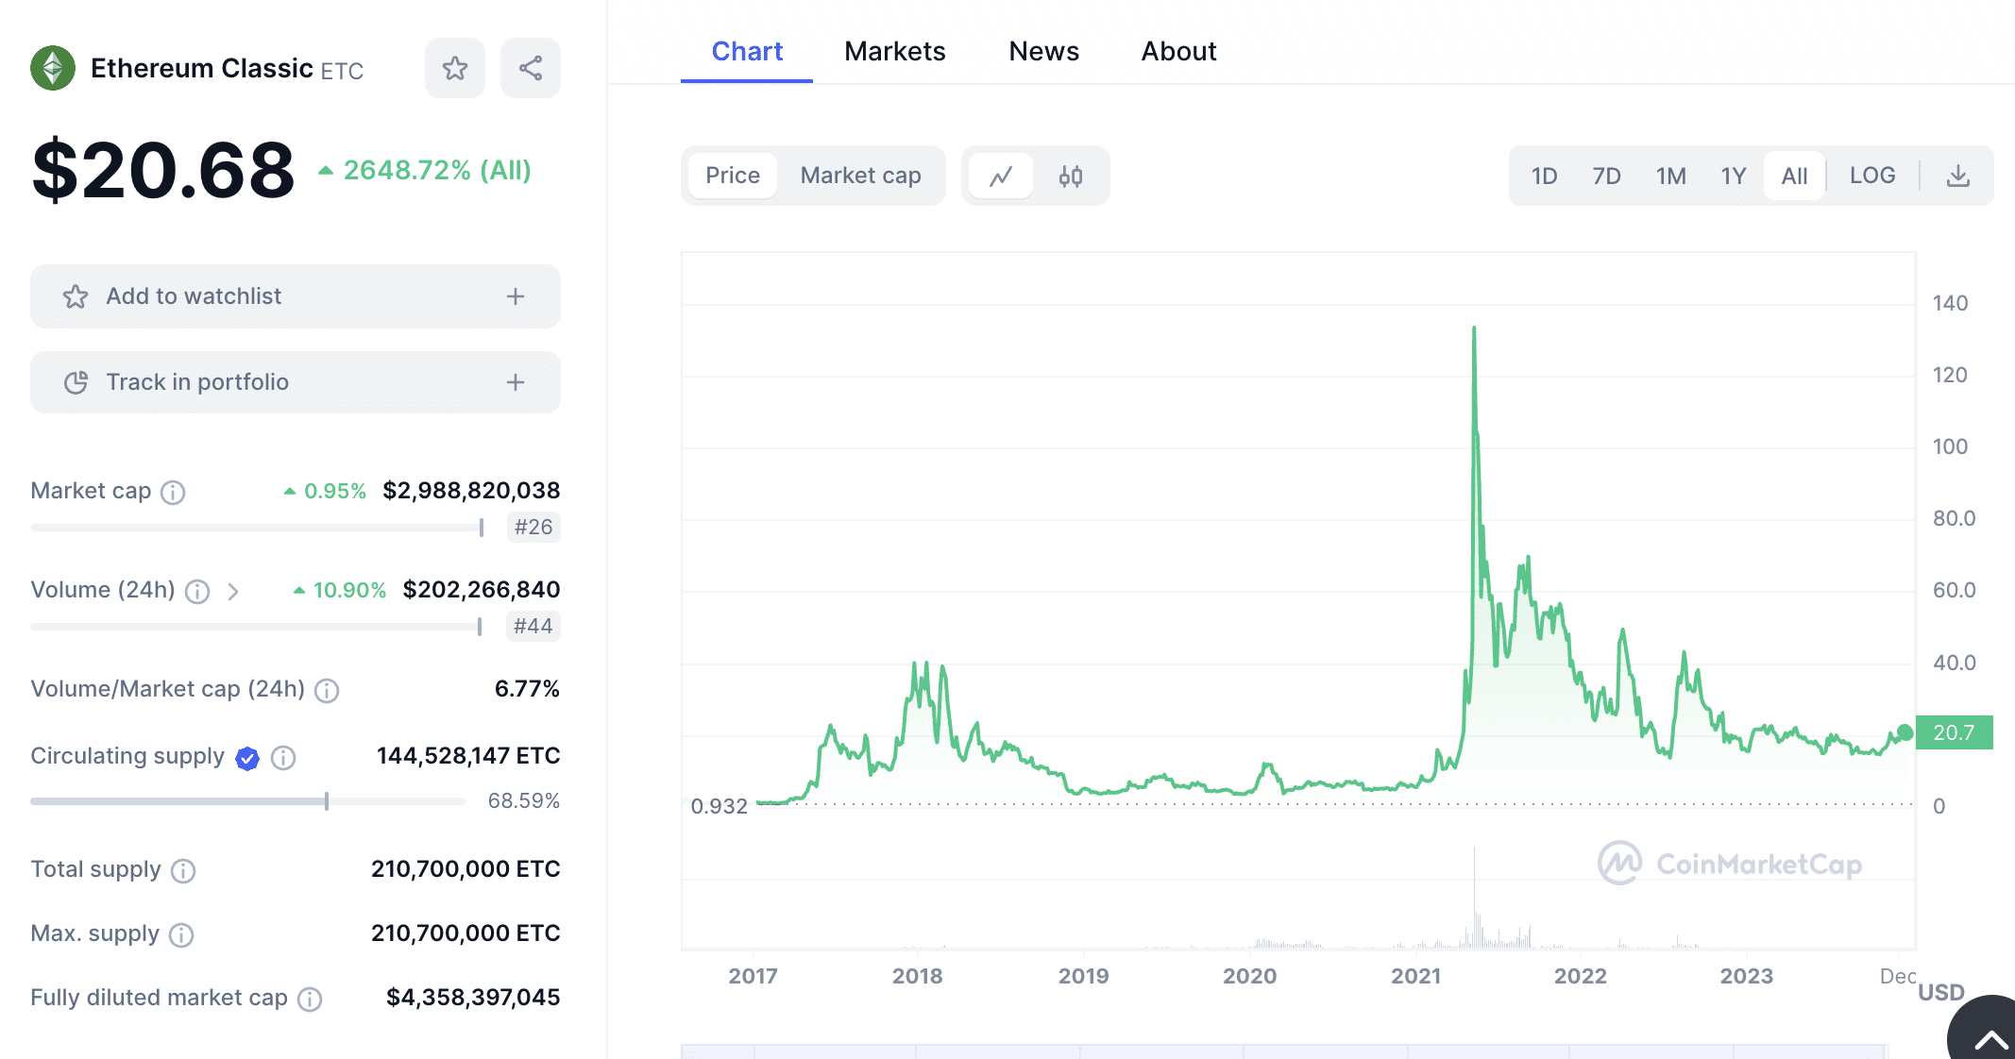2015x1059 pixels.
Task: Click the Ethereum Classic logo icon
Action: point(53,68)
